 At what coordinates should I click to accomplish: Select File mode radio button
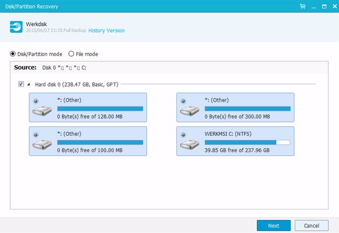coord(71,54)
